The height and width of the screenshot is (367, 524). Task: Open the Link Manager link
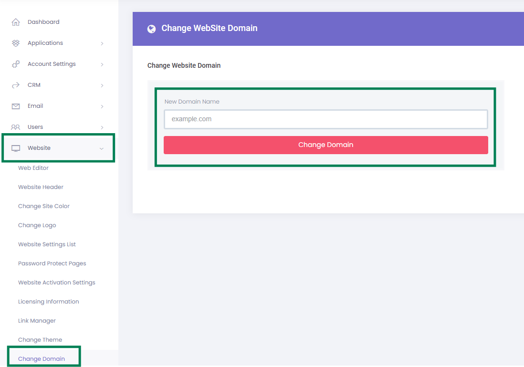click(37, 321)
